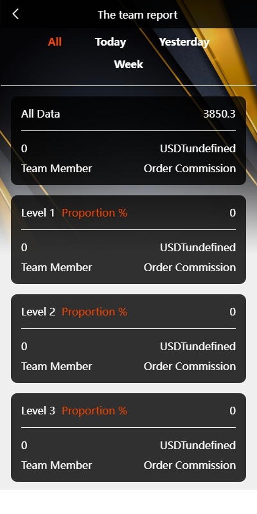Click Order Commission in All Data card
The image size is (257, 514).
190,168
